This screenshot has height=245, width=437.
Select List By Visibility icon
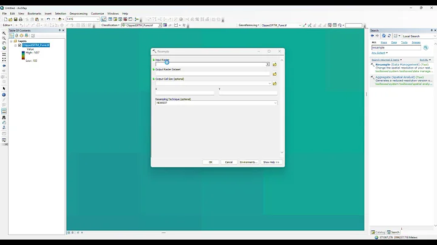[x=21, y=36]
